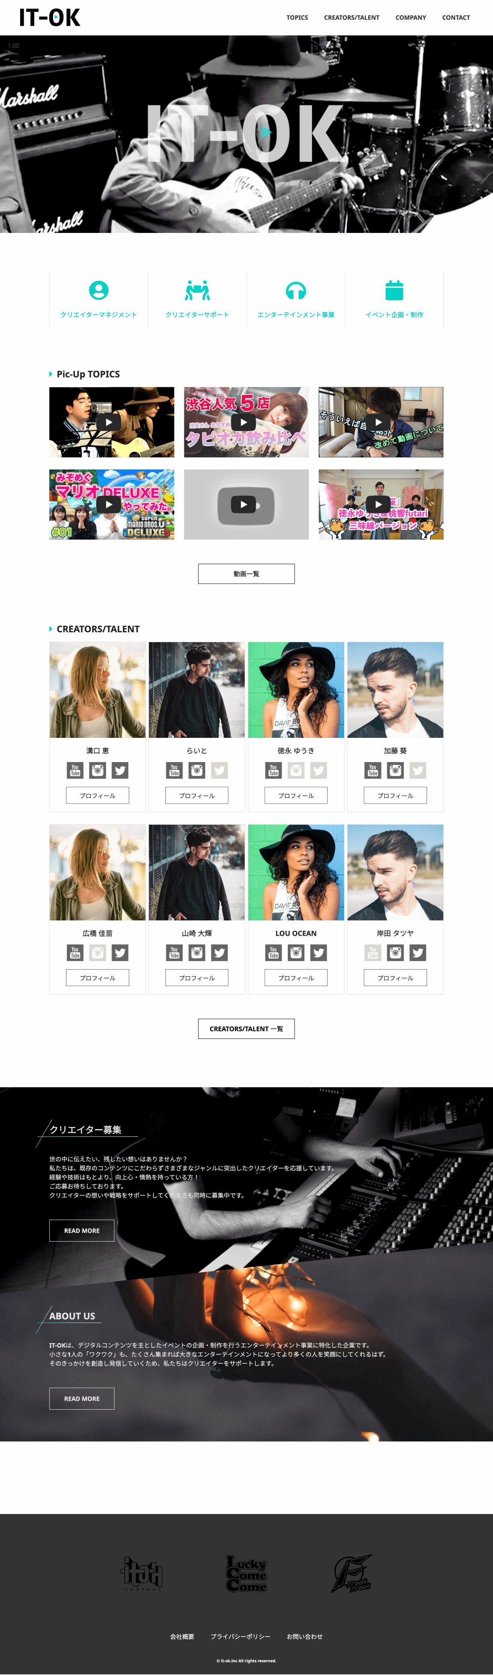Screen dimensions: 493x1676
Task: Open 岸田 タツヤ's Instagram icon
Action: (396, 953)
